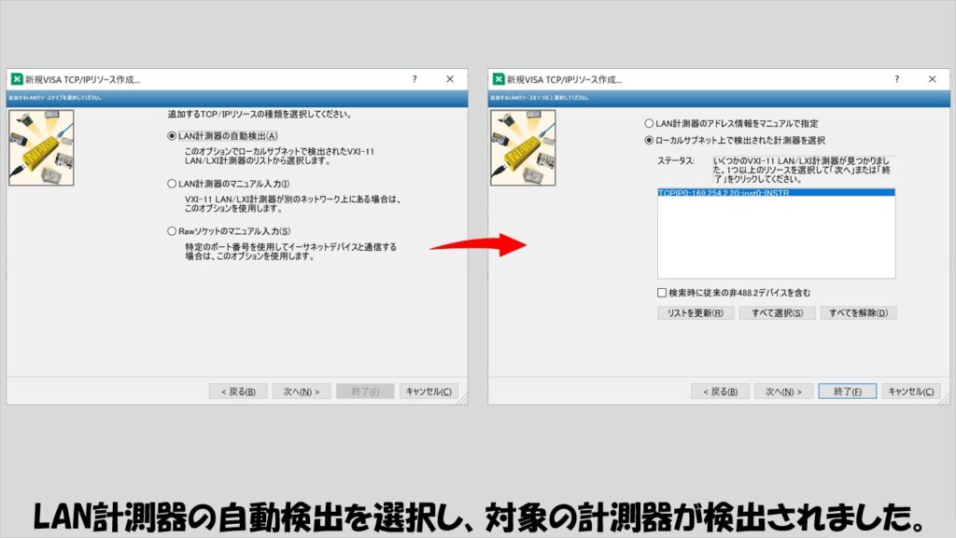The image size is (956, 538).
Task: Click the VISA app icon in left dialog title bar
Action: (17, 79)
